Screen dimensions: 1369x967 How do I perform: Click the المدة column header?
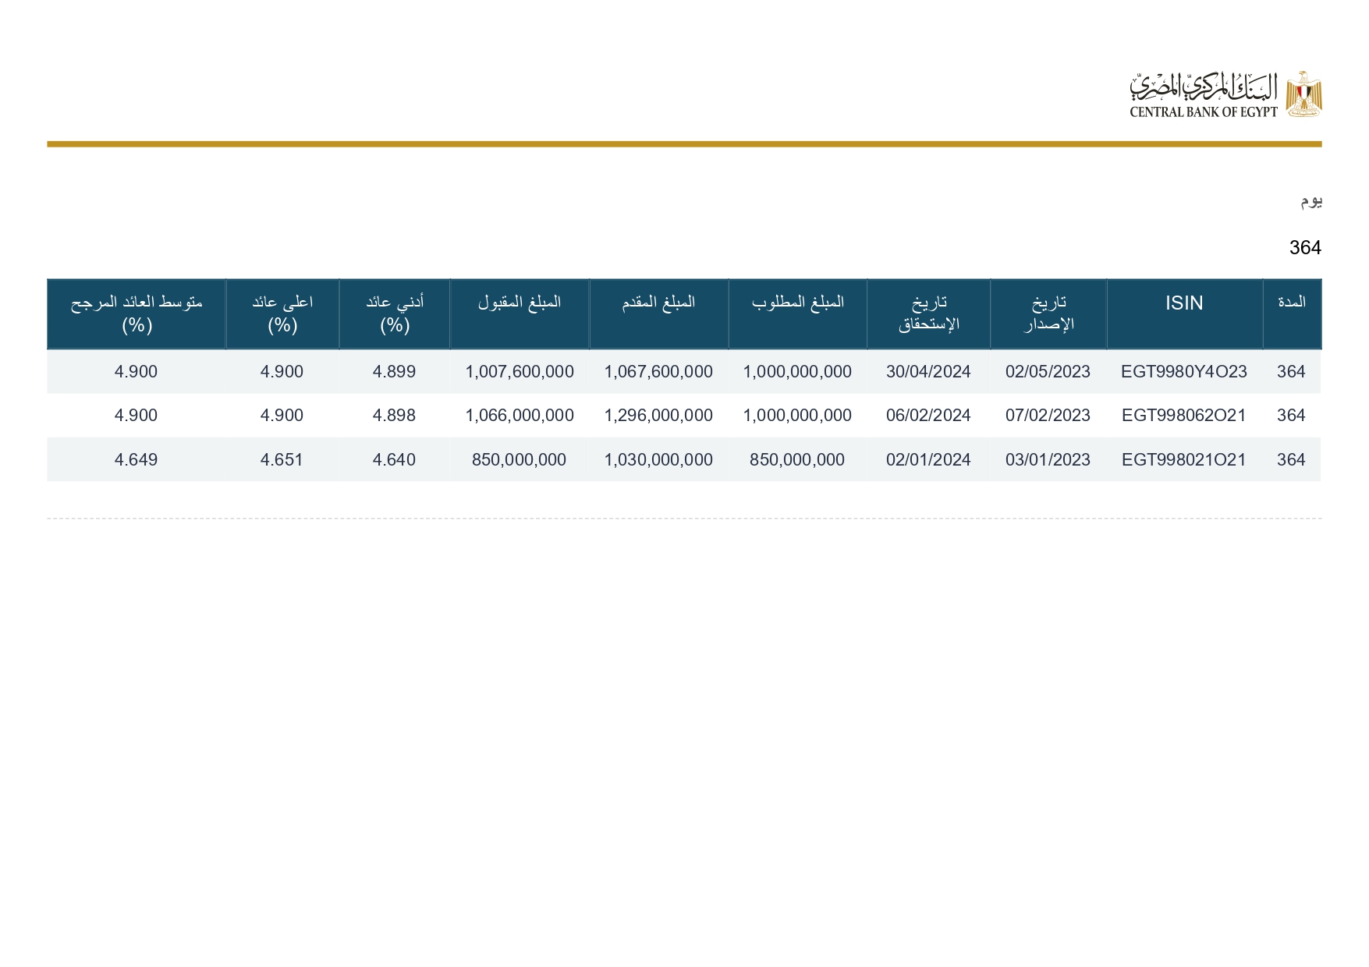(1291, 303)
